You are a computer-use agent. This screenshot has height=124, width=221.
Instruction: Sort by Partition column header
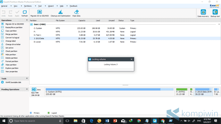point(42,20)
